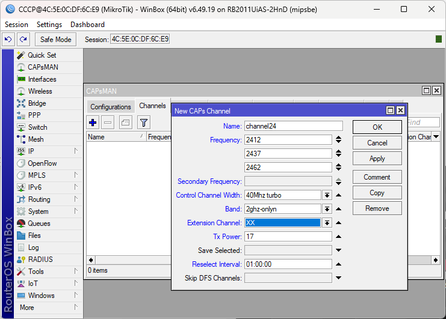The height and width of the screenshot is (319, 446).
Task: Click arrows beside frequency 2412
Action: 338,139
